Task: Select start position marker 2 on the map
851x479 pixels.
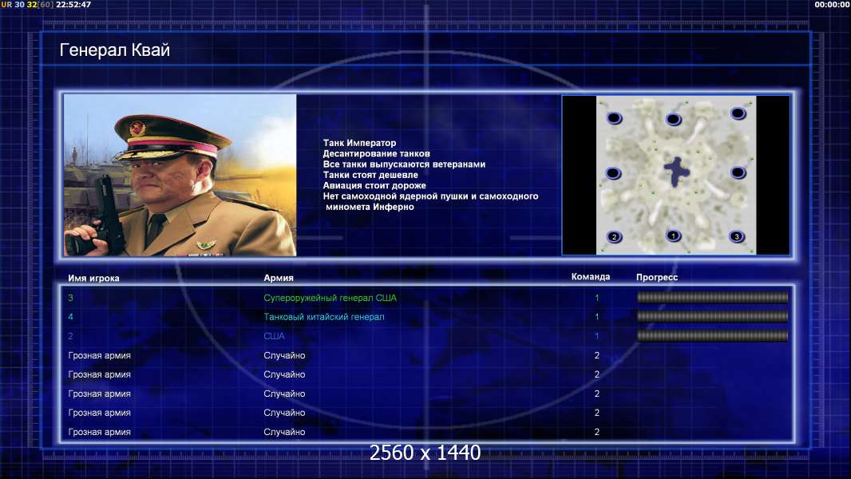Action: [614, 237]
